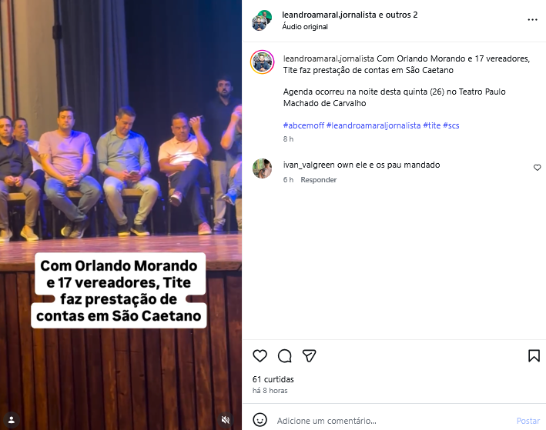
Task: Open the #leandroamaraljornalista hashtag
Action: [x=373, y=125]
